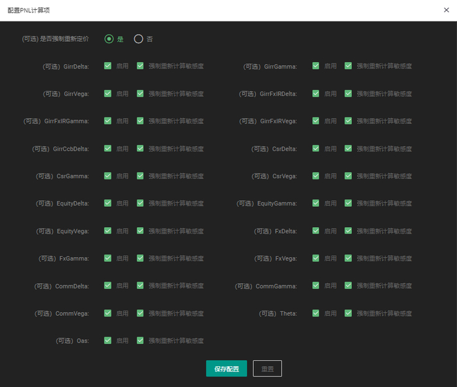Uncheck 启用 for CsrVega
457x387 pixels.
pyautogui.click(x=315, y=176)
